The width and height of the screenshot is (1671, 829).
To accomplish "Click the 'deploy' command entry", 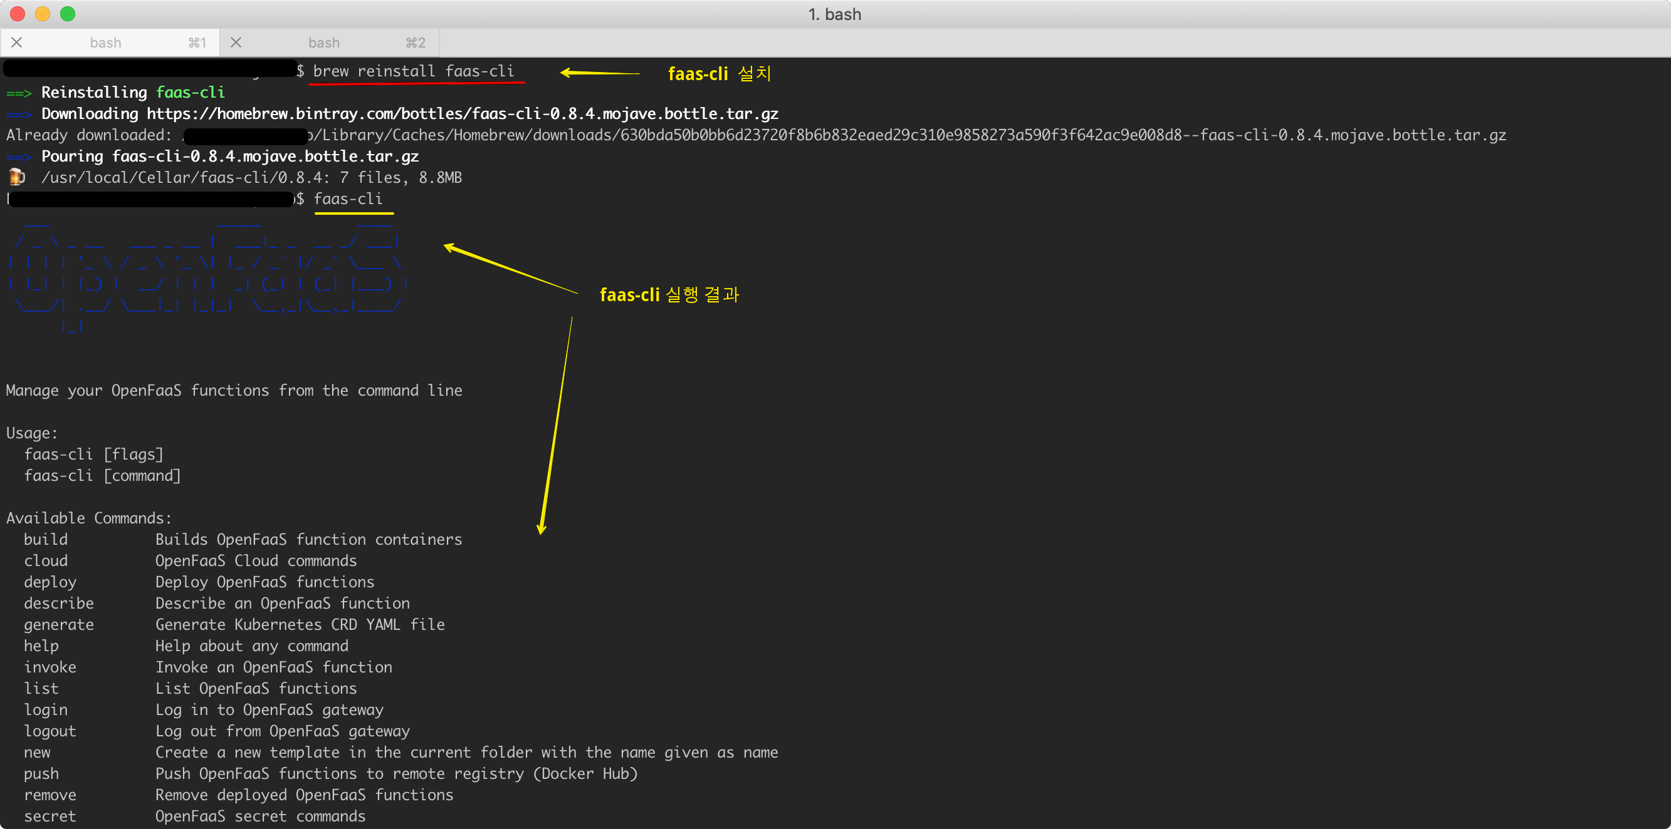I will point(50,582).
